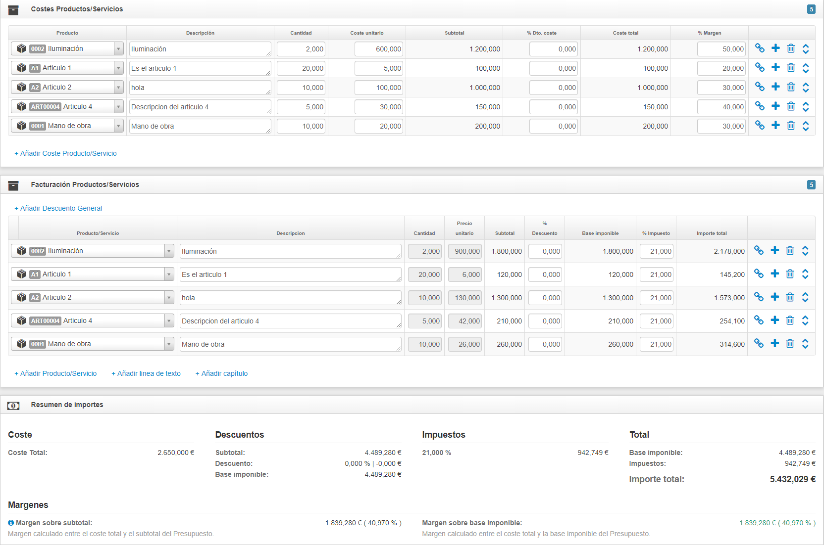Click info icon beside Margen sobre subtotal
This screenshot has width=824, height=545.
(x=11, y=523)
